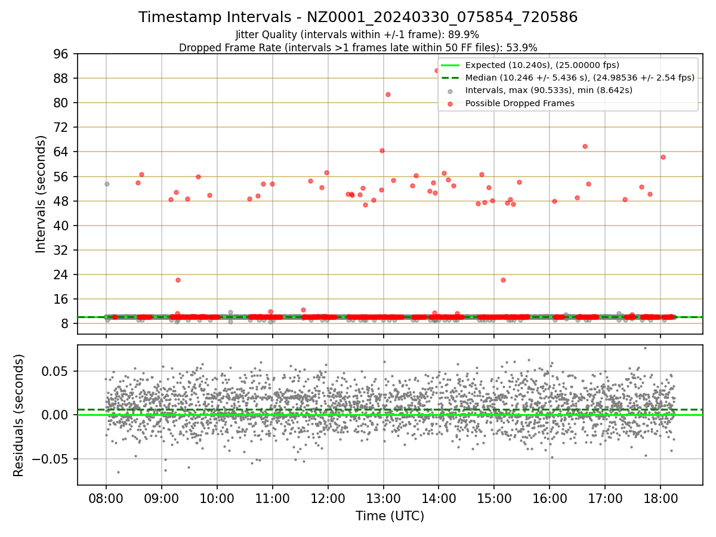Click the y-axis tick label 88
Viewport: 716px width, 537px height.
click(x=63, y=78)
